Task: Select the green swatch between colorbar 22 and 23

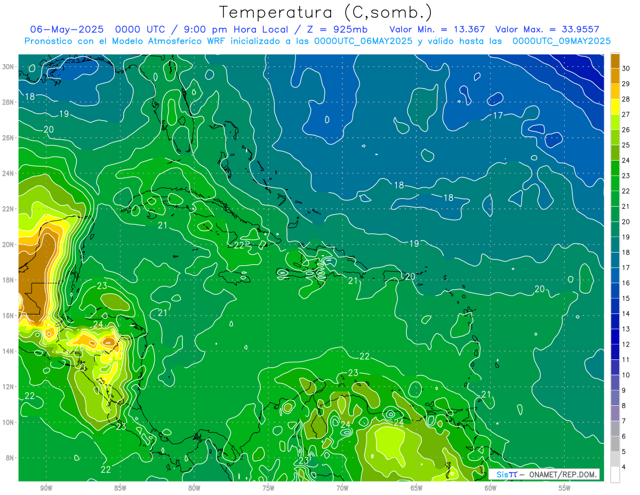Action: tap(615, 183)
